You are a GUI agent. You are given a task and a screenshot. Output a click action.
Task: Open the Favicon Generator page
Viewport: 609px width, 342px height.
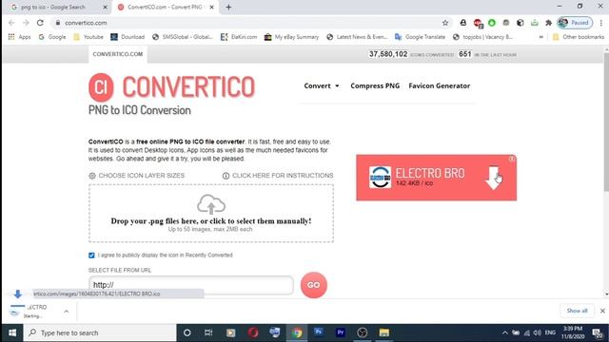[440, 85]
